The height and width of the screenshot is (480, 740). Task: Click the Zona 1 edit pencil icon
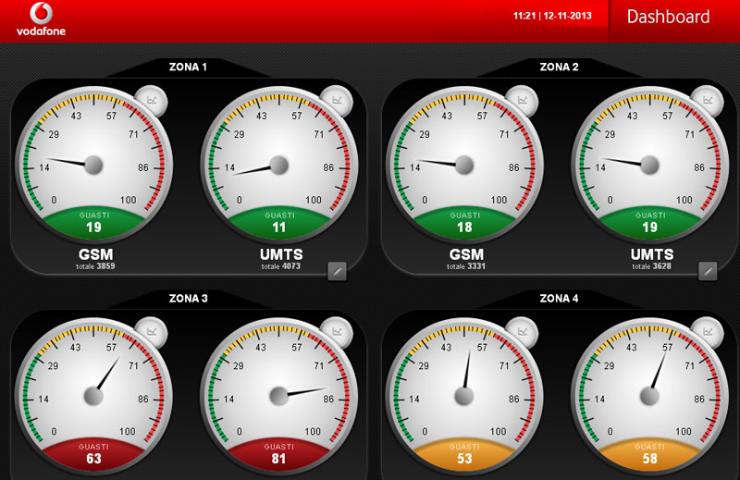[x=337, y=271]
